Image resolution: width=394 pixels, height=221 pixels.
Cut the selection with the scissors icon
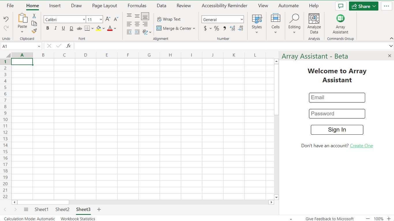(x=34, y=16)
